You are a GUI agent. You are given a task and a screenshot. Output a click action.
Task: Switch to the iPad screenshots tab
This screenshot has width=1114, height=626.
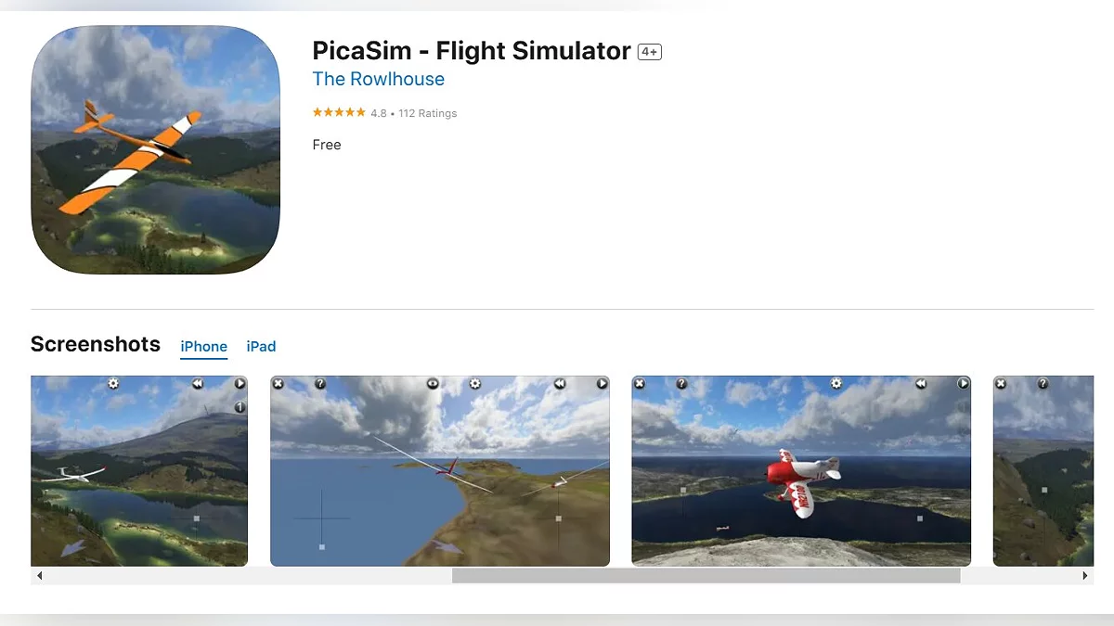(x=261, y=346)
